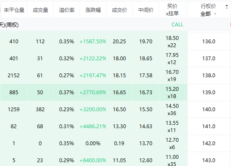The width and height of the screenshot is (231, 166).
Task: Click open interest 2152 cell
Action: (14, 76)
